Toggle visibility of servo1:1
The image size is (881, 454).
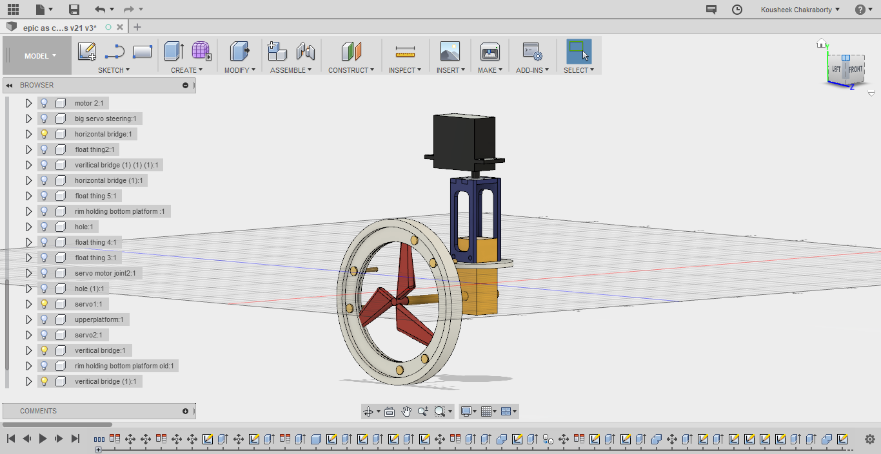pyautogui.click(x=43, y=304)
